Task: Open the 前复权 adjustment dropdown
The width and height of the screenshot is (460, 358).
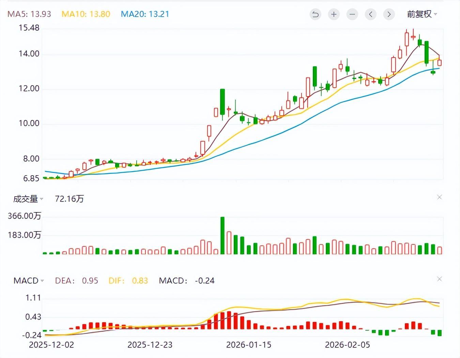Action: [x=422, y=14]
